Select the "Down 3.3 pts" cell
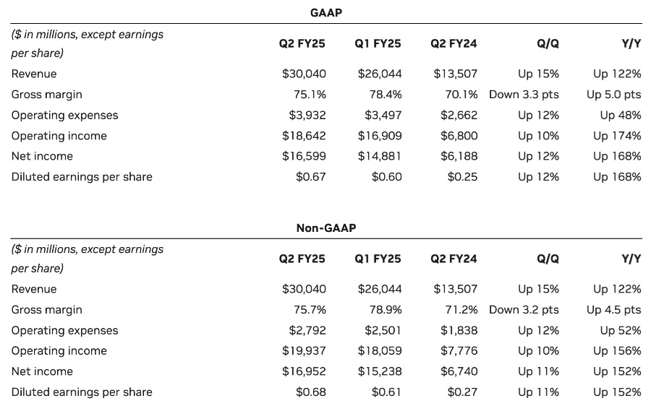The width and height of the screenshot is (664, 406). [x=524, y=95]
